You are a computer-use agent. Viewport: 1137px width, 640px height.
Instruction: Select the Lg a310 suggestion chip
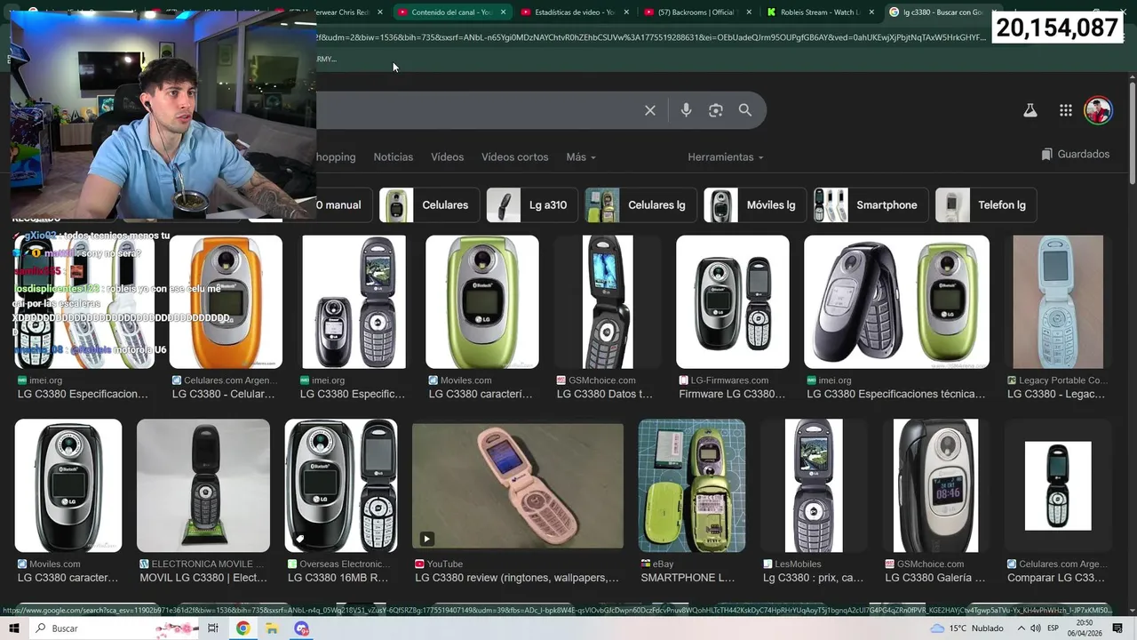pos(531,205)
